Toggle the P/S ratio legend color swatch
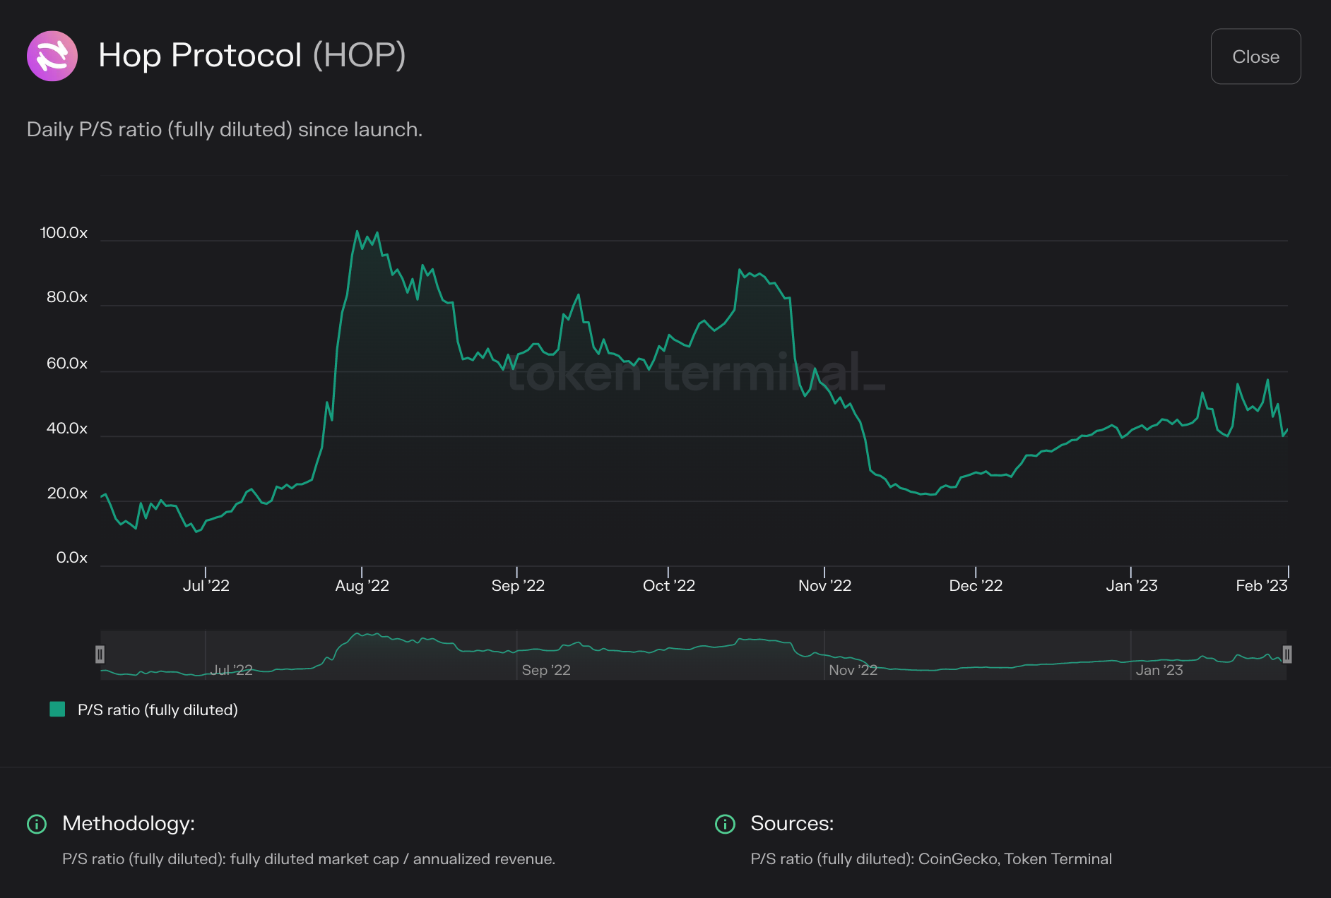This screenshot has width=1331, height=898. 57,710
